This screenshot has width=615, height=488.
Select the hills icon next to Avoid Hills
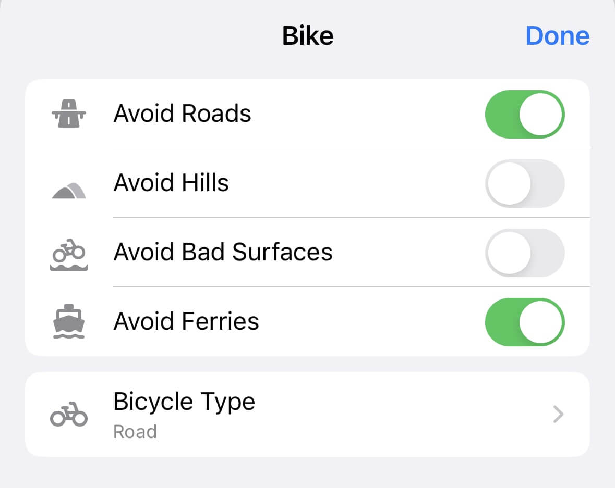(68, 189)
